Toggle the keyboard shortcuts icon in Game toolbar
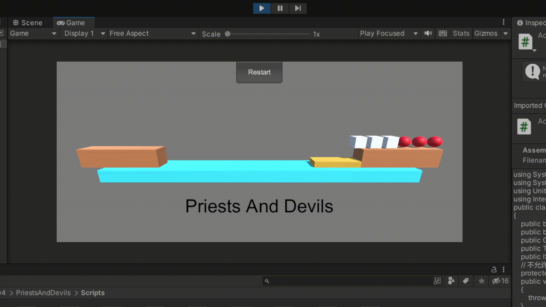Screen dimensions: 546x307 click(x=442, y=33)
